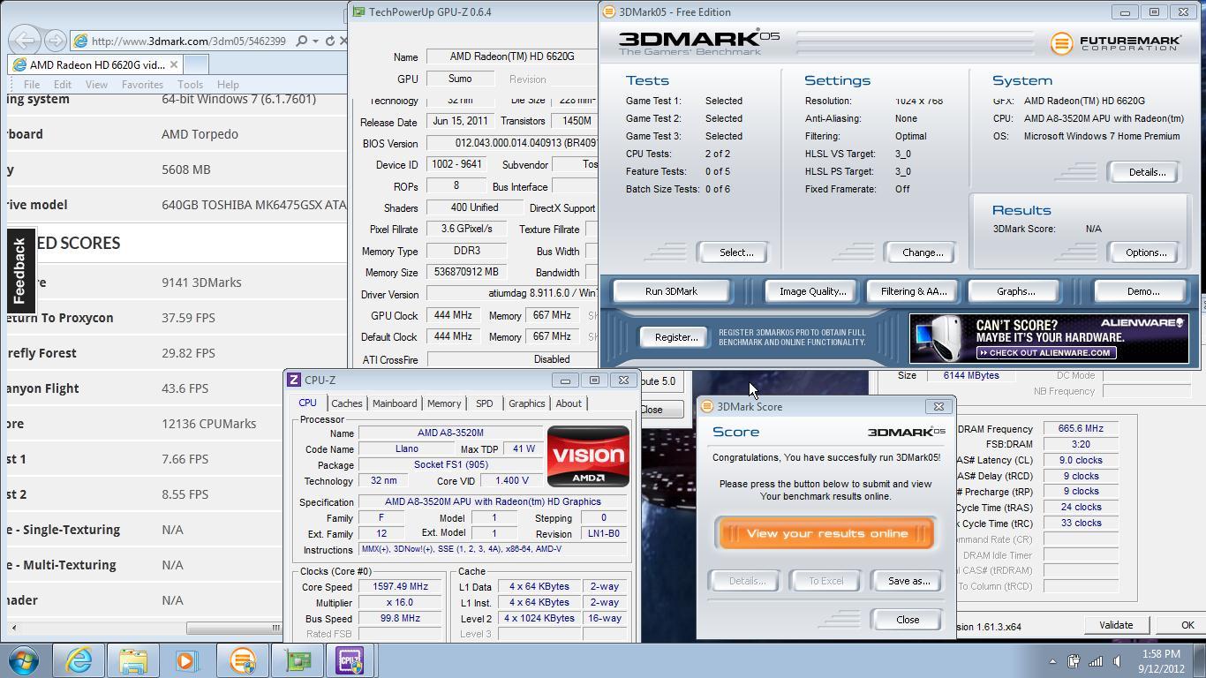This screenshot has width=1206, height=678.
Task: Refresh the 3dmark.com page
Action: tap(331, 41)
